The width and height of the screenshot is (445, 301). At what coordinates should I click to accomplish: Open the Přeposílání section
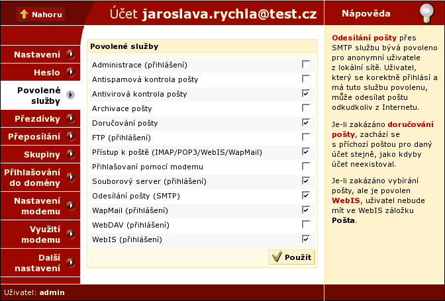(x=40, y=137)
